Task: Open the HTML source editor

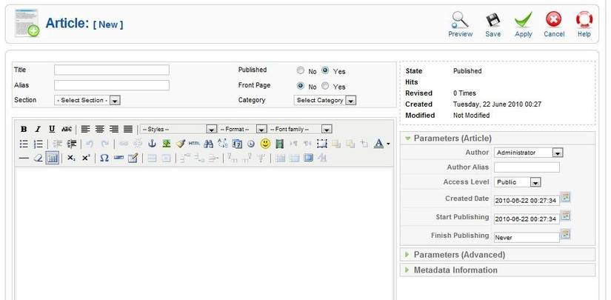Action: tap(194, 144)
